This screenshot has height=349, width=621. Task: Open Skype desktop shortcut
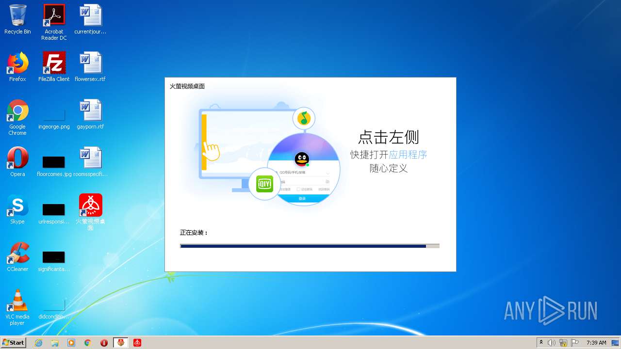click(x=17, y=209)
